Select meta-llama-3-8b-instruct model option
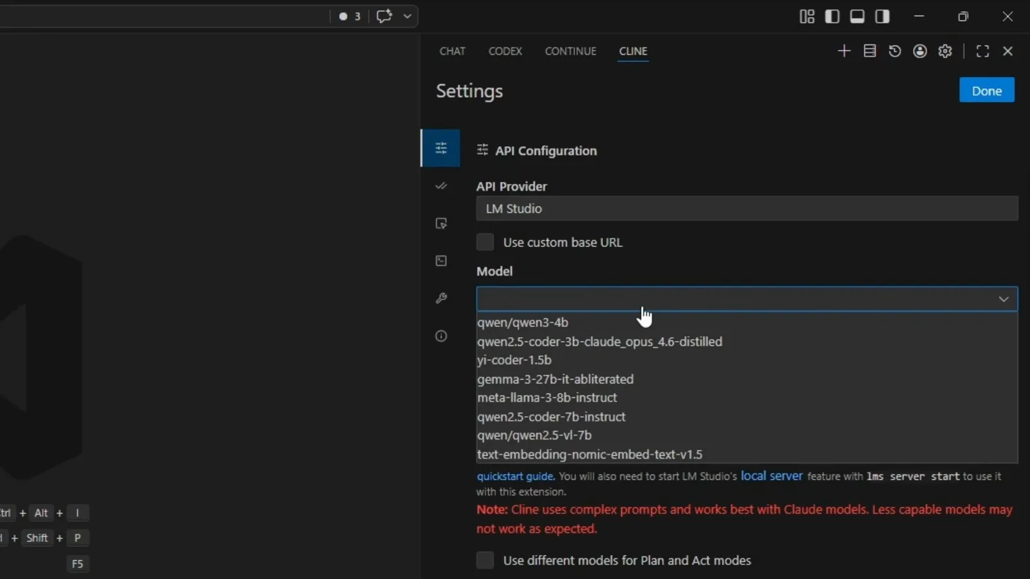The height and width of the screenshot is (579, 1030). 747,398
